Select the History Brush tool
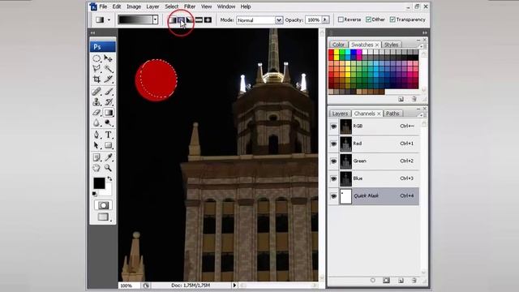This screenshot has width=519, height=292. [x=108, y=101]
